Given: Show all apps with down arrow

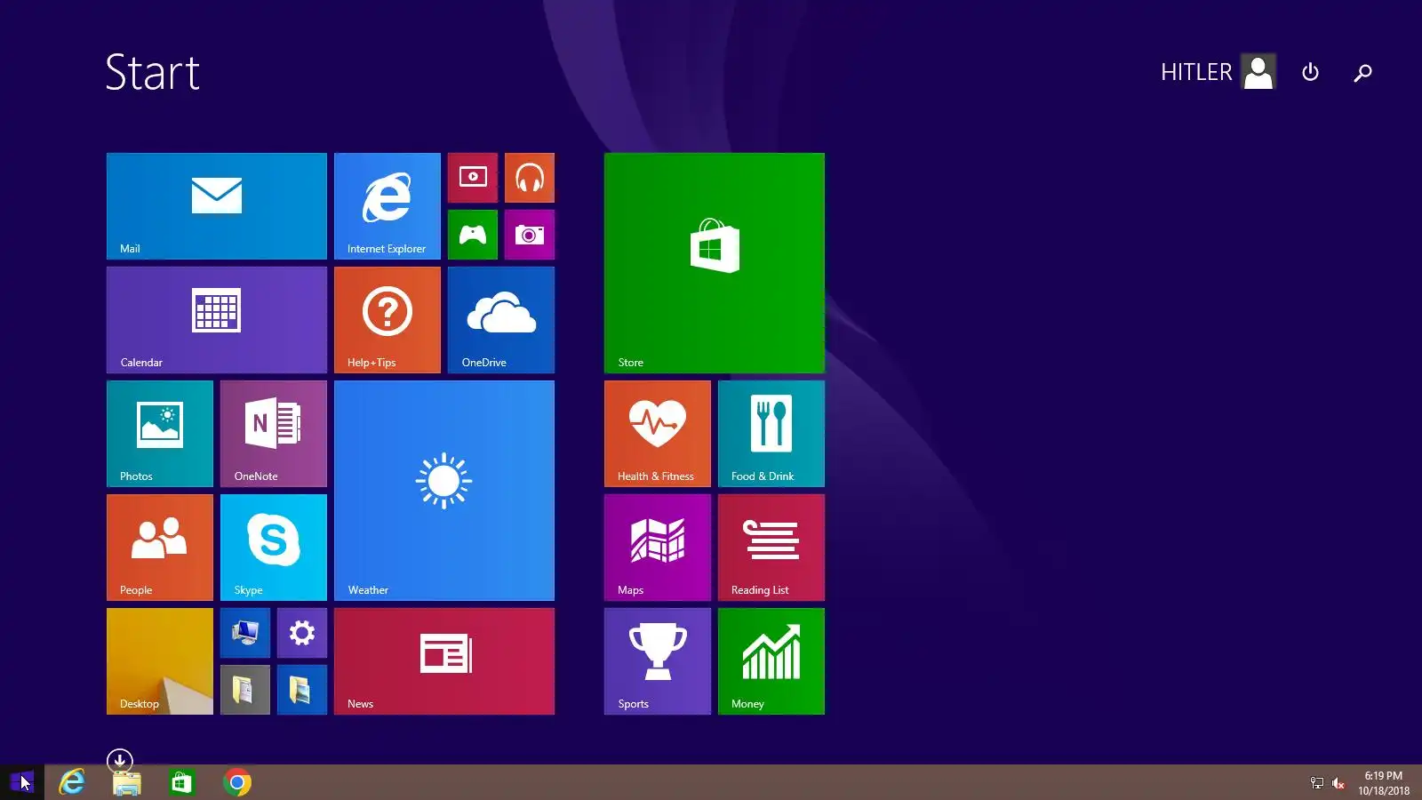Looking at the screenshot, I should [x=119, y=761].
